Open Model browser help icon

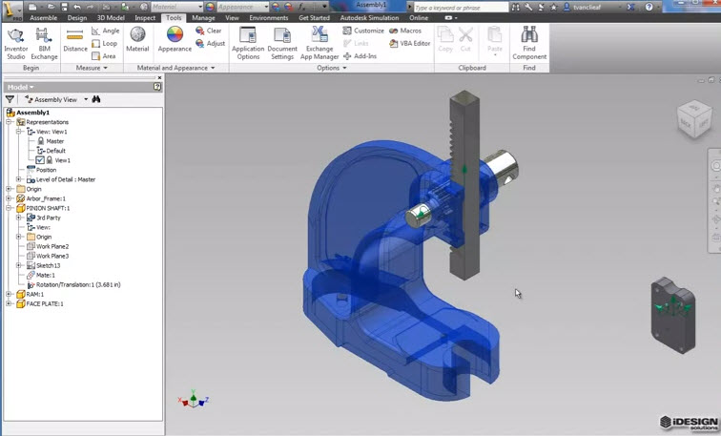(157, 87)
